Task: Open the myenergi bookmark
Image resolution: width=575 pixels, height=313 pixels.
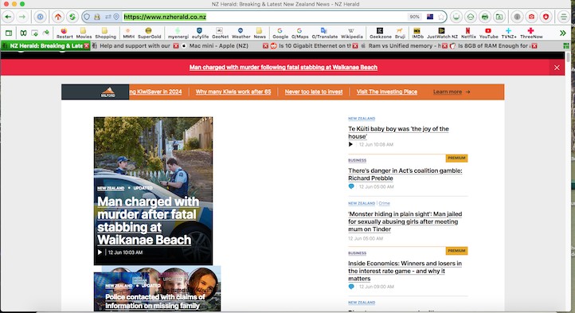Action: click(x=178, y=33)
